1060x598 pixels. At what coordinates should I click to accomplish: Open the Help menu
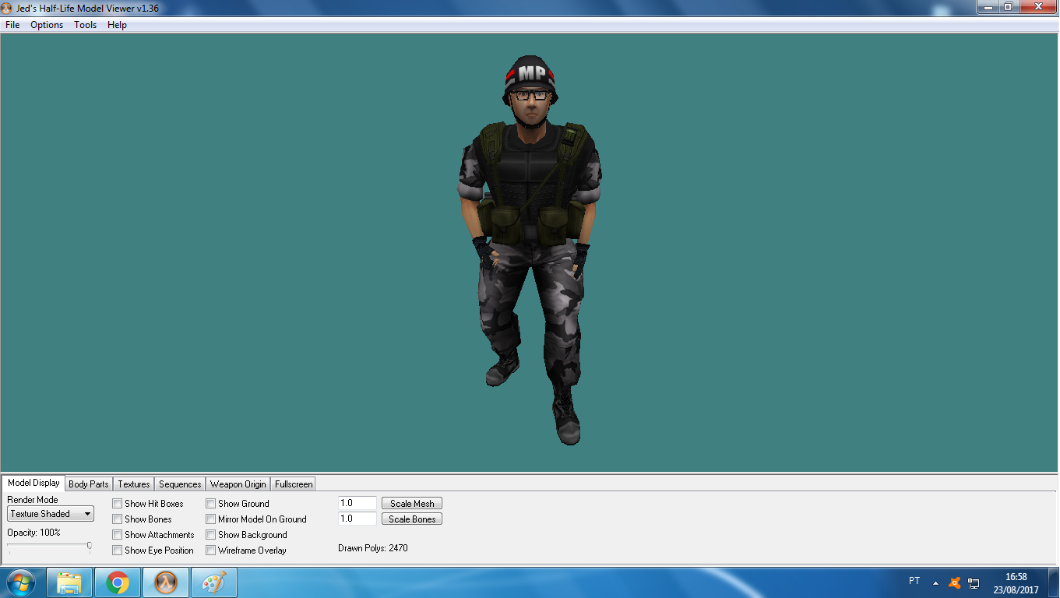[117, 25]
